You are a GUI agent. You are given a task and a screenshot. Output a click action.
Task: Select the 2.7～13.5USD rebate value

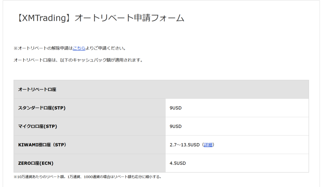coord(185,145)
